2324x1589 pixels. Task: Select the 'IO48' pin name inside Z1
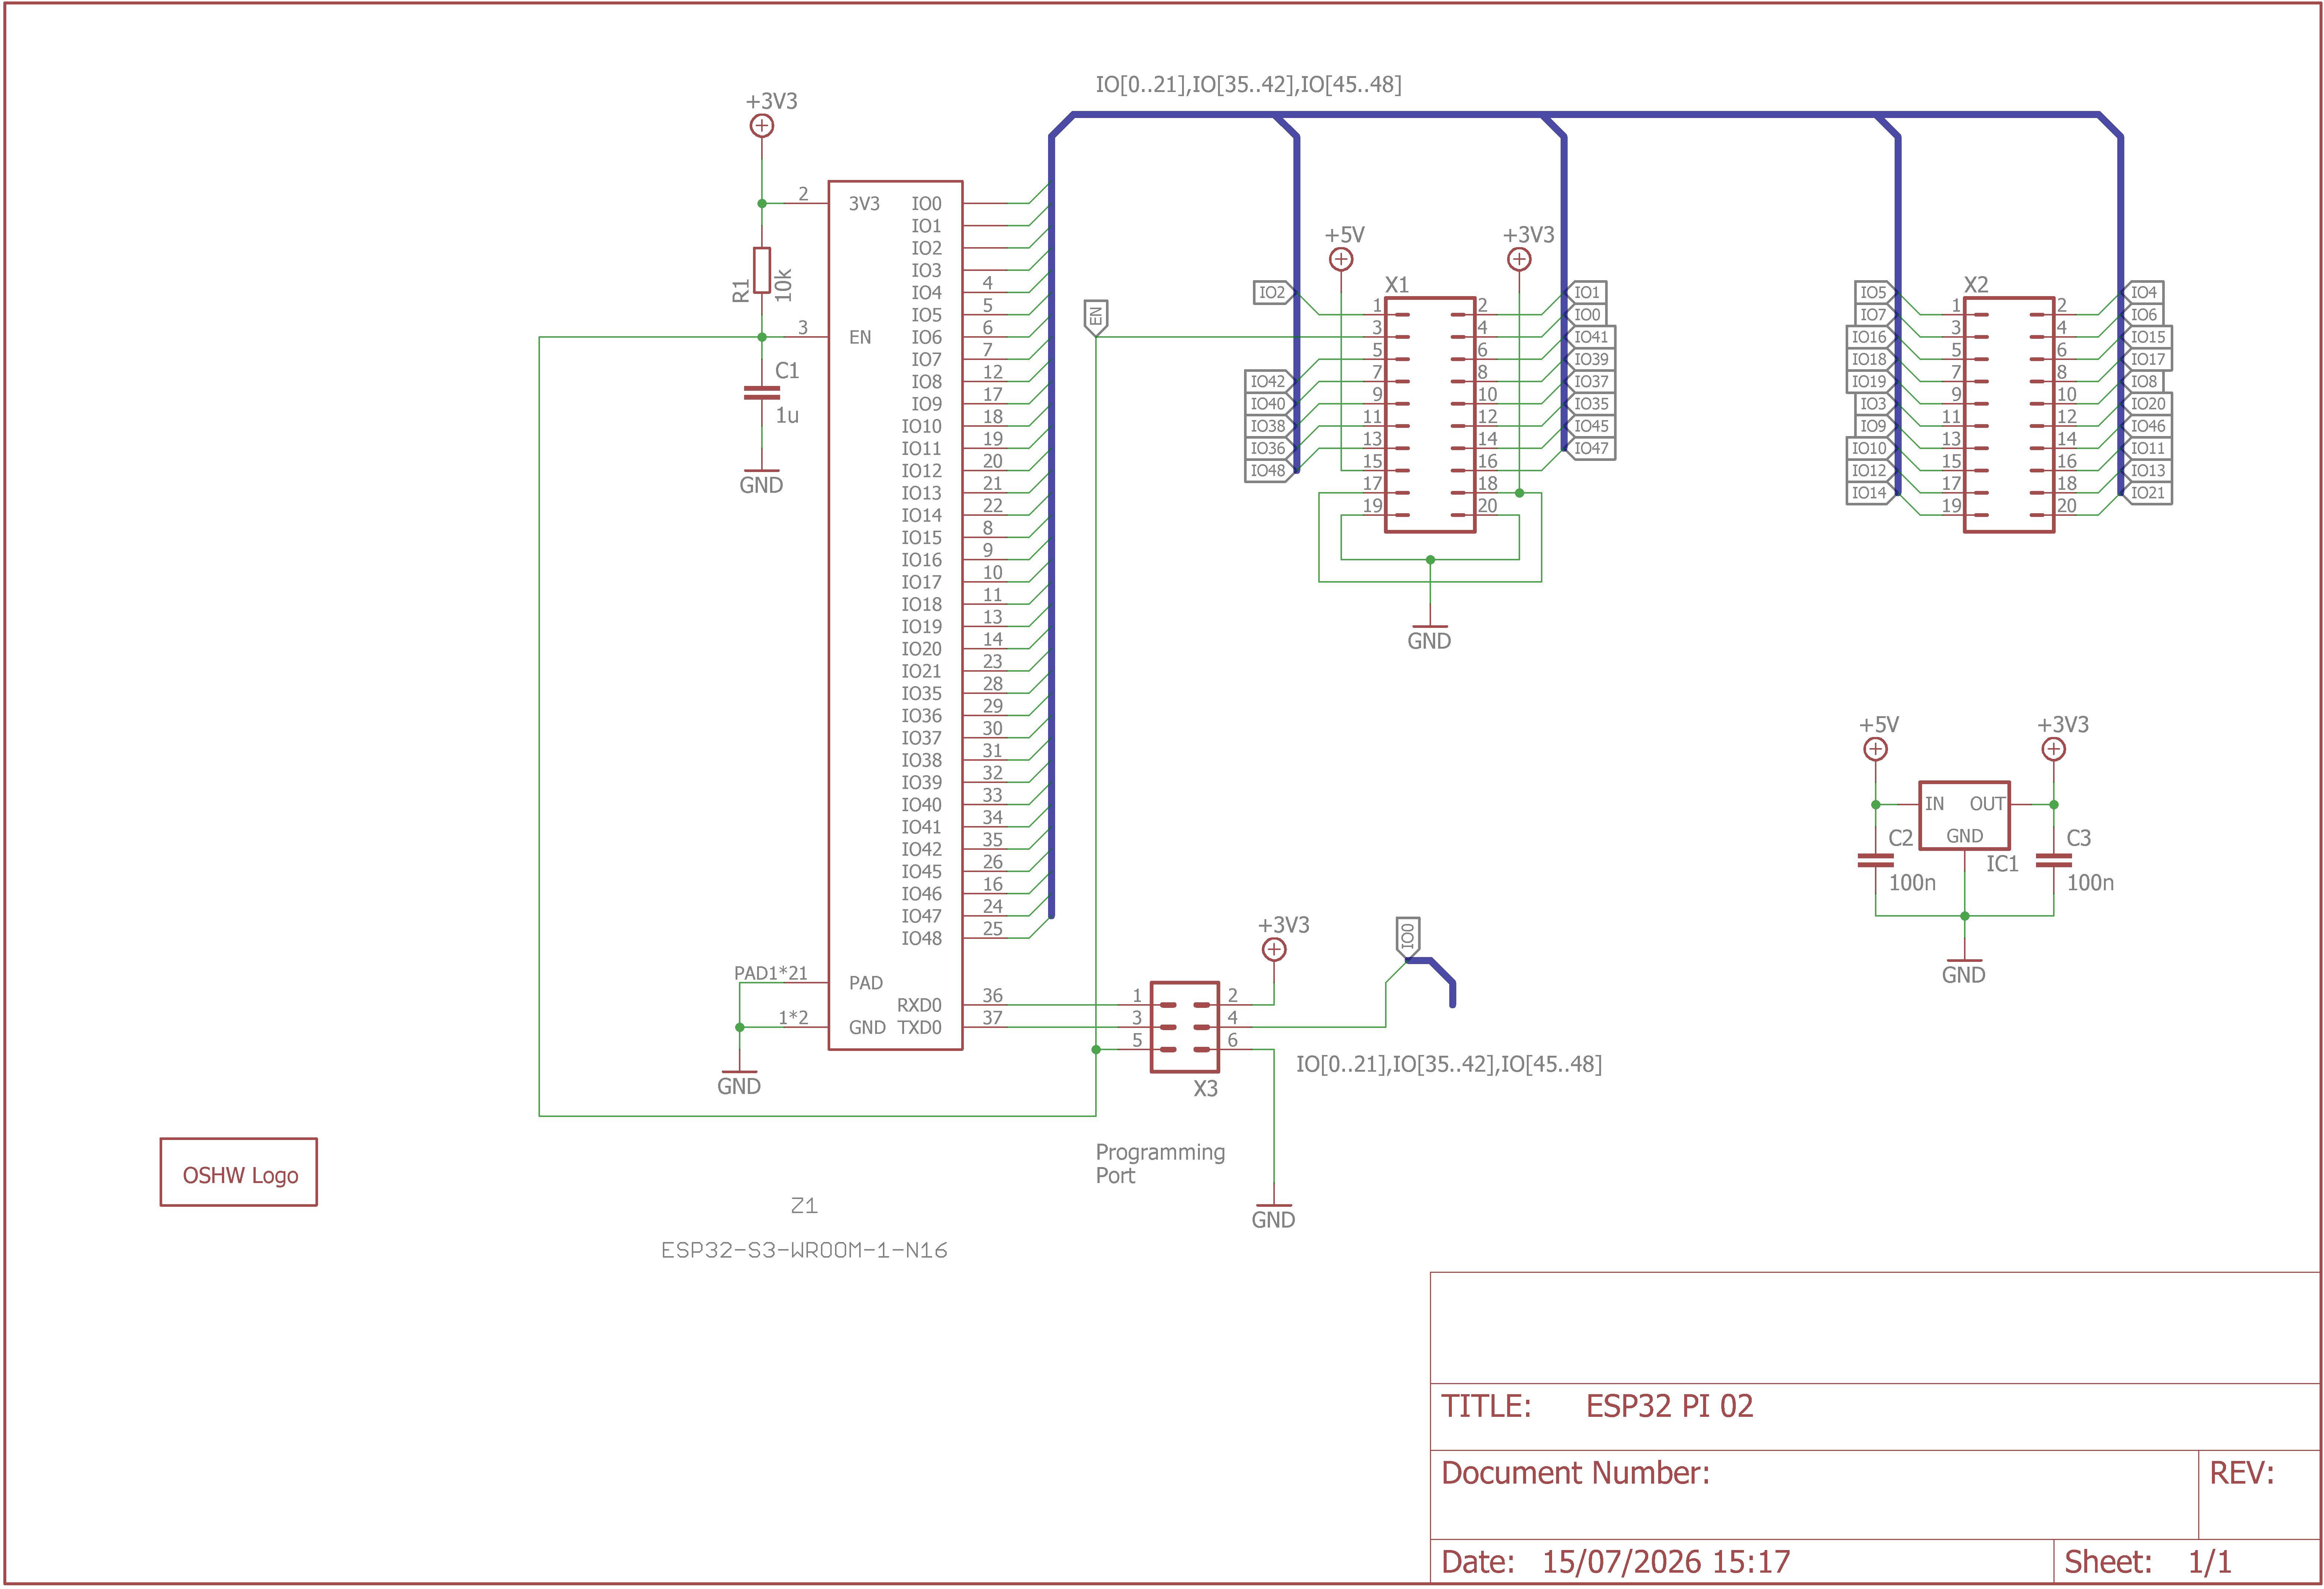921,938
